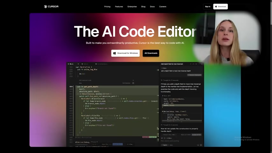Screen dimensions: 272x153
Task: Close the lib.rs editor tab
Action: pyautogui.click(x=78, y=64)
